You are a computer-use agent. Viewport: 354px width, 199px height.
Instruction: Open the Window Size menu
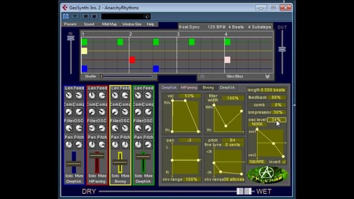132,24
